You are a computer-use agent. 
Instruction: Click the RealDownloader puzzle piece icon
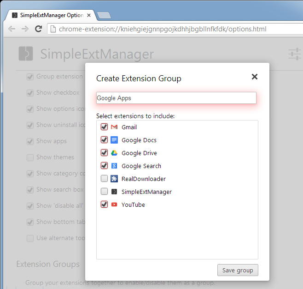click(114, 179)
